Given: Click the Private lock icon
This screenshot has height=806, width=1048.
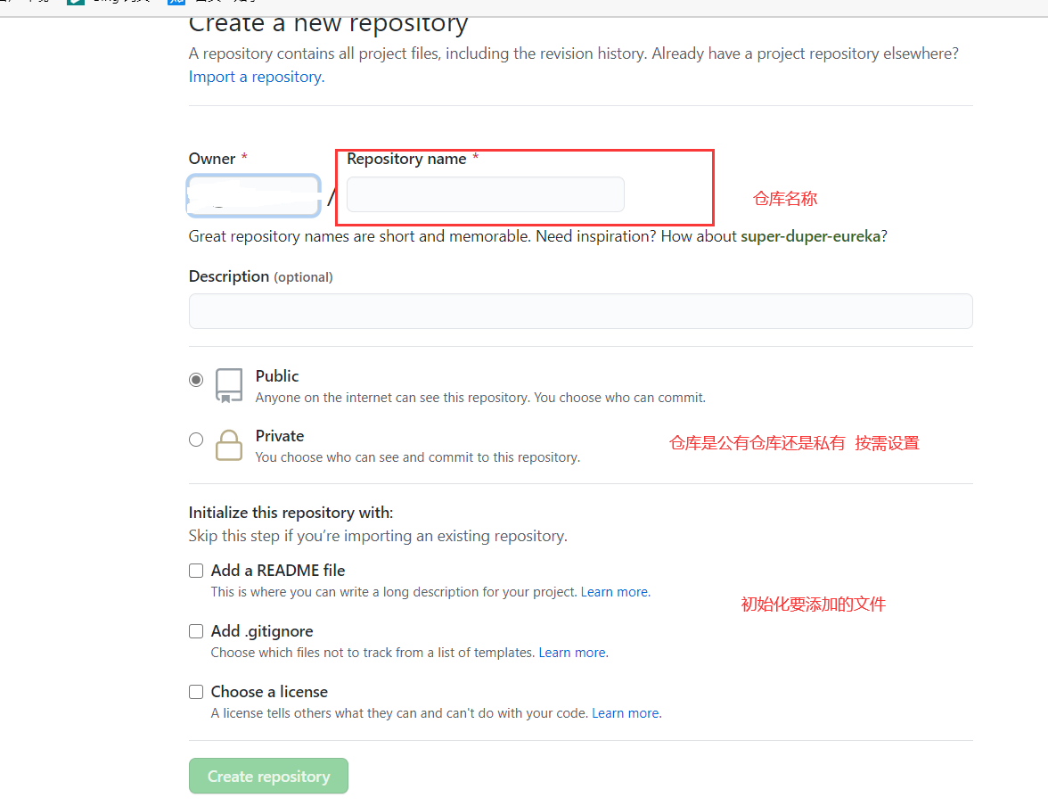Looking at the screenshot, I should coord(228,445).
